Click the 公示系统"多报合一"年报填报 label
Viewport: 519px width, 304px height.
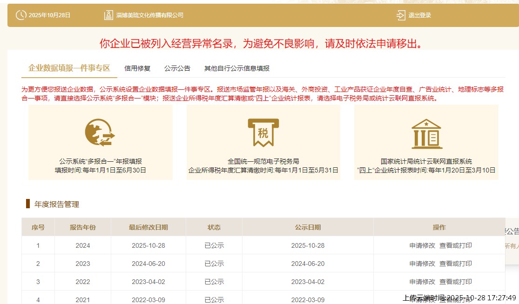(x=100, y=161)
